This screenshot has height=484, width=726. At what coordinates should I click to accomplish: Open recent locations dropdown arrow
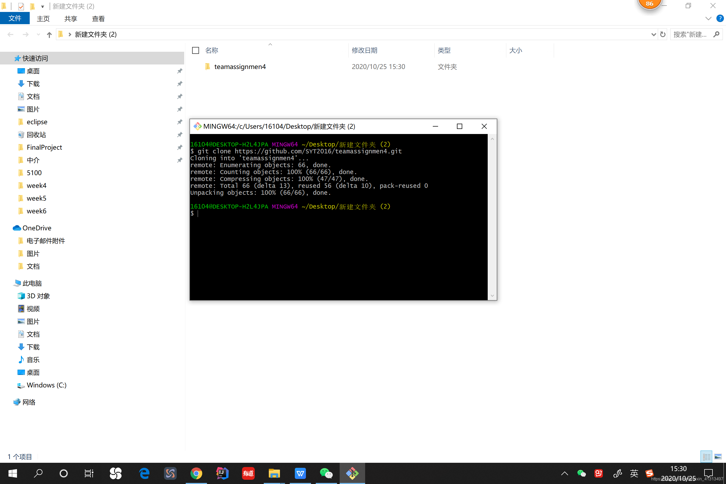38,34
